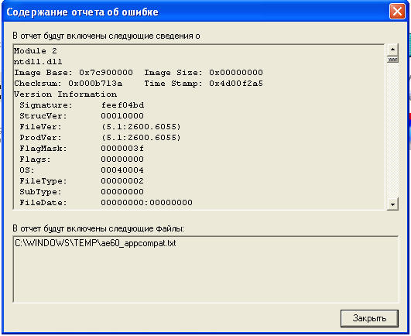Click the OS value 00040004

point(122,170)
